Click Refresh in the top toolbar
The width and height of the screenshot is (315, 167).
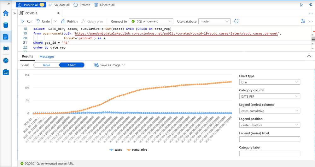point(82,5)
